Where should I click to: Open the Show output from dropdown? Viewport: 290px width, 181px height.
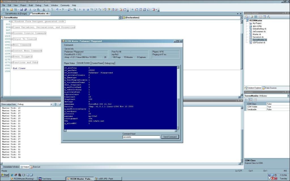(51, 104)
